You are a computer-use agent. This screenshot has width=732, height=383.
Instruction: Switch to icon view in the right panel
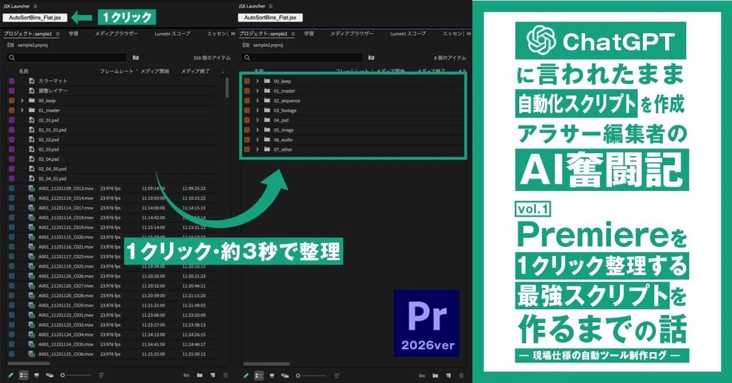pyautogui.click(x=272, y=375)
